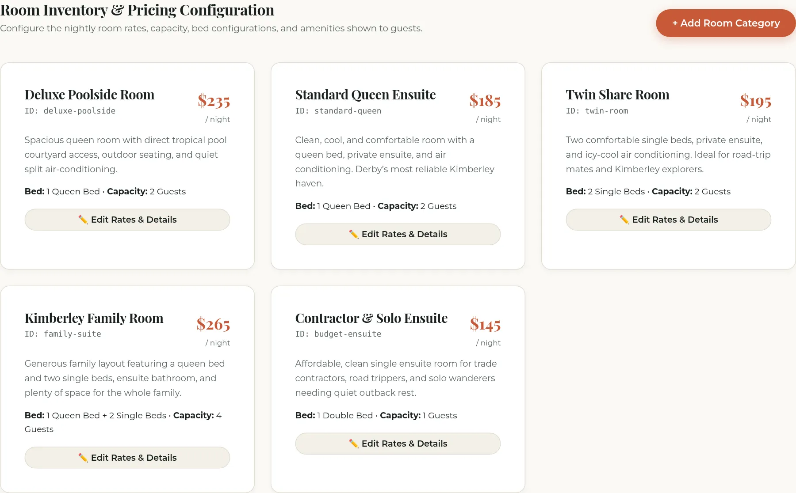Viewport: 796px width, 493px height.
Task: Edit rates for Deluxe Poolside Room
Action: [127, 220]
